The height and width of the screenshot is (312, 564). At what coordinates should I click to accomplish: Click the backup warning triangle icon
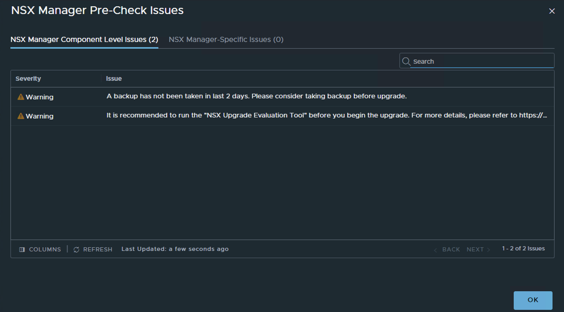pyautogui.click(x=21, y=97)
